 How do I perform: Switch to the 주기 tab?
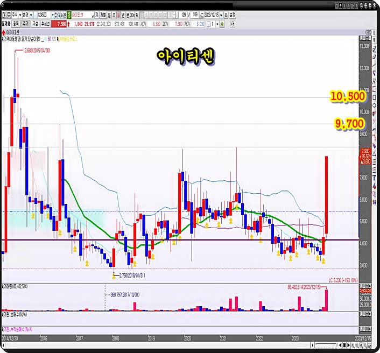point(25,24)
